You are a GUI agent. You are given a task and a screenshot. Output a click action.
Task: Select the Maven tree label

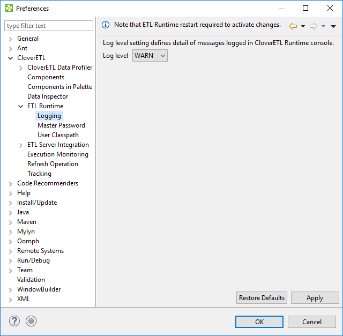[27, 222]
